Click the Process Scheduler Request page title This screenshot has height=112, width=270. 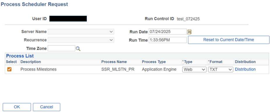tap(34, 4)
